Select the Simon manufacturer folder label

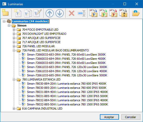coord(22,25)
